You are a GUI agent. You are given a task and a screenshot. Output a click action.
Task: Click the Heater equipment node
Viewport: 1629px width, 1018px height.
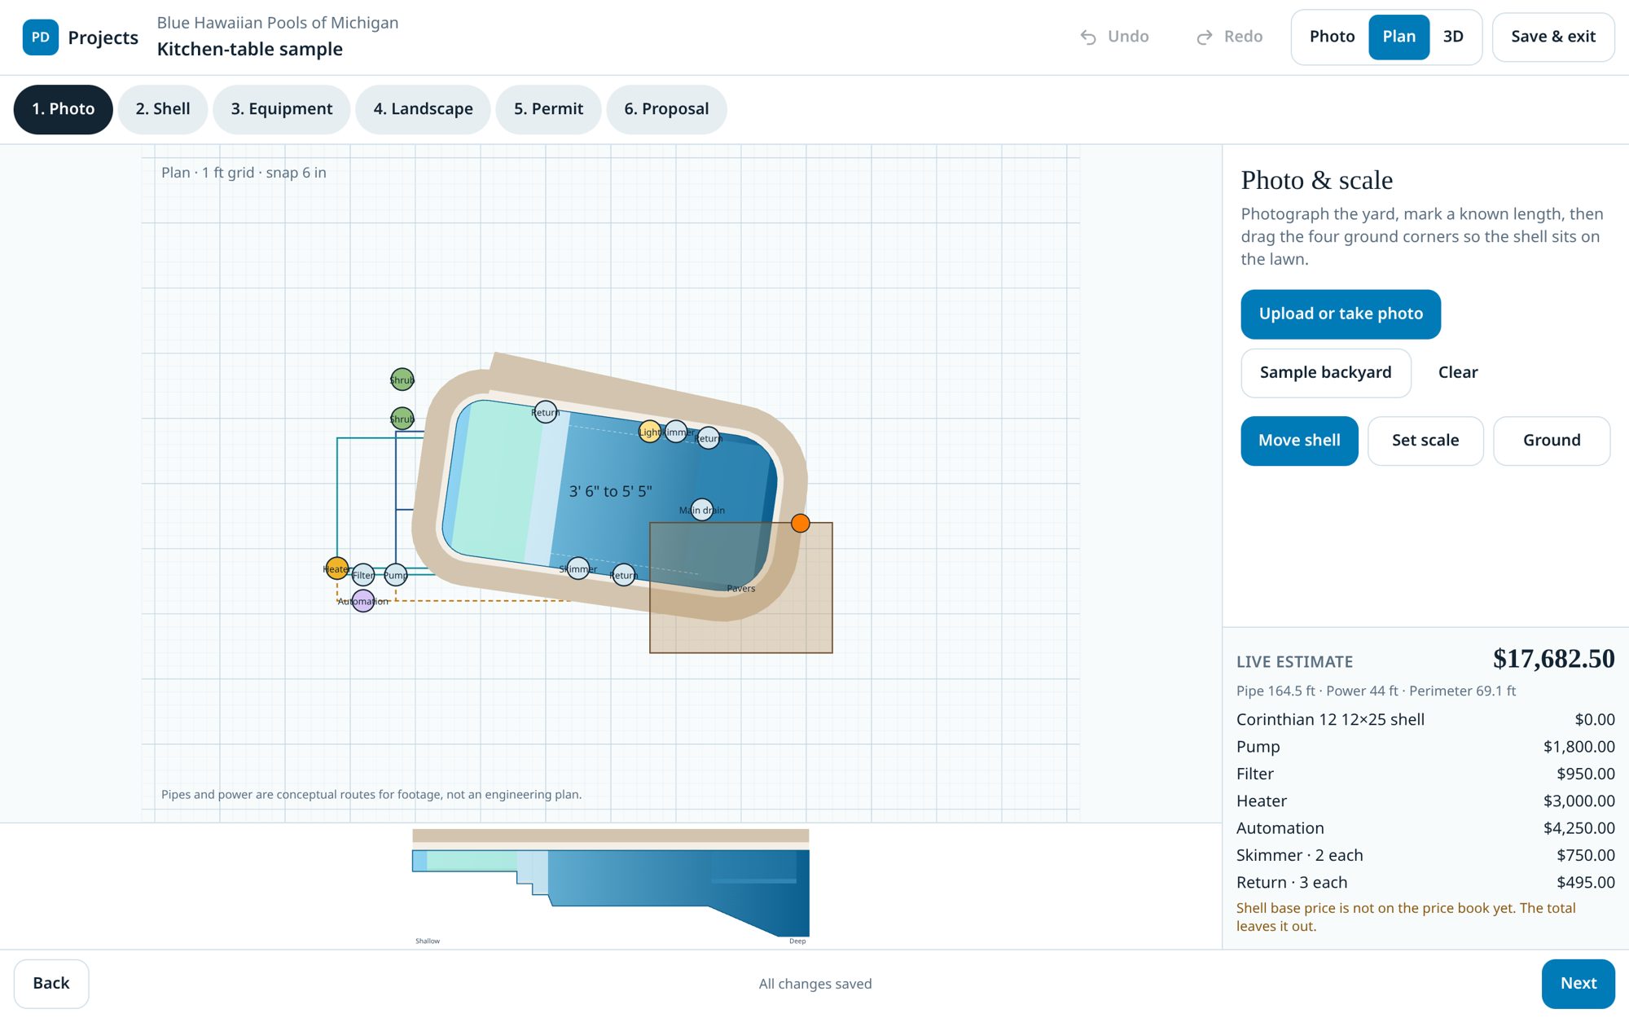(336, 568)
